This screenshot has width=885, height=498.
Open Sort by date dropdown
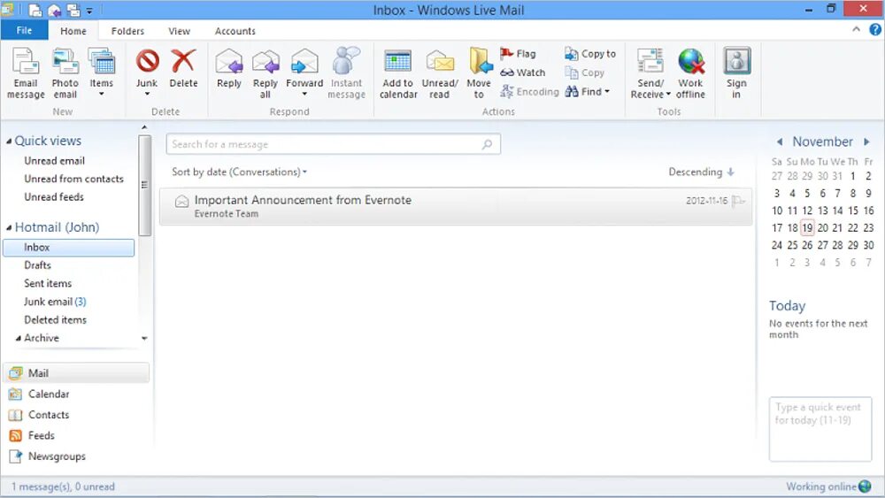click(239, 172)
